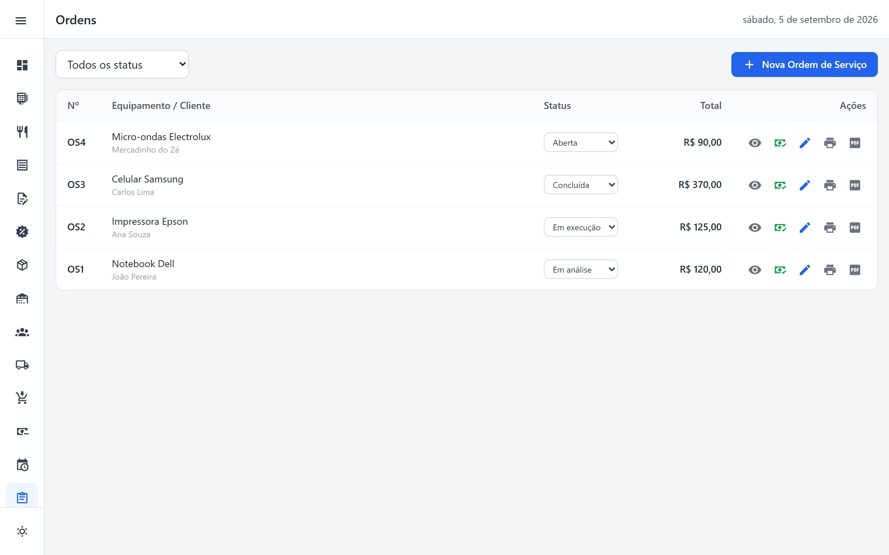Print order OS3 with printer icon
Screen dimensions: 889x555
tap(830, 185)
